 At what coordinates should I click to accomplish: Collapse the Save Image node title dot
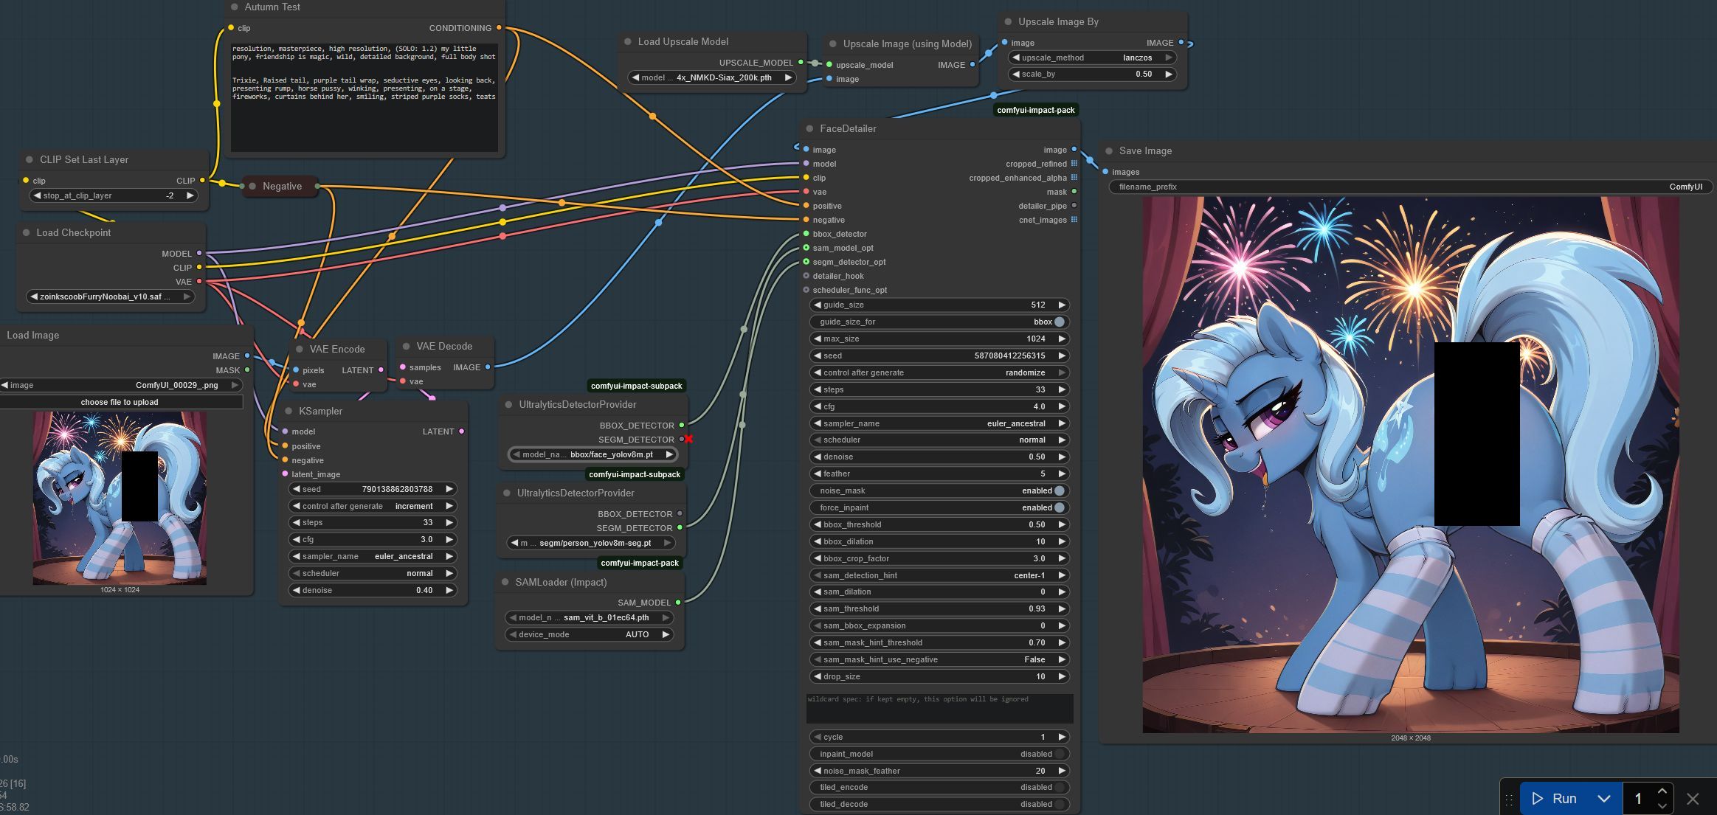1109,151
